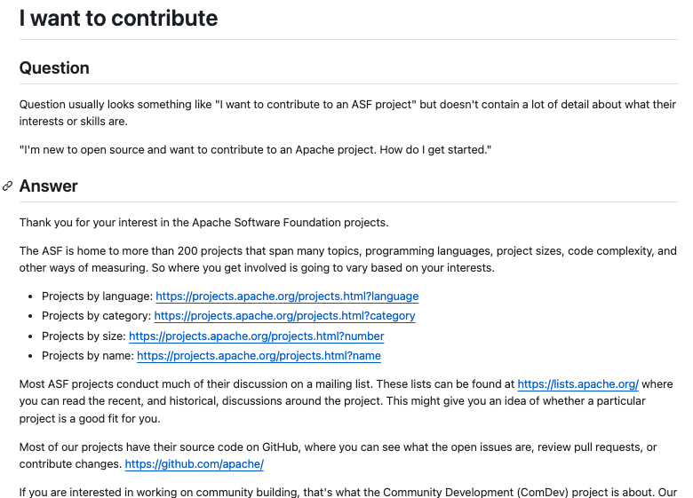Click the "Thank you for your interest" paragraph
Screen dimensions: 693x498
tap(204, 222)
